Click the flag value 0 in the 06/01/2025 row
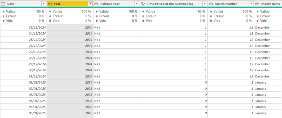 tap(174, 113)
